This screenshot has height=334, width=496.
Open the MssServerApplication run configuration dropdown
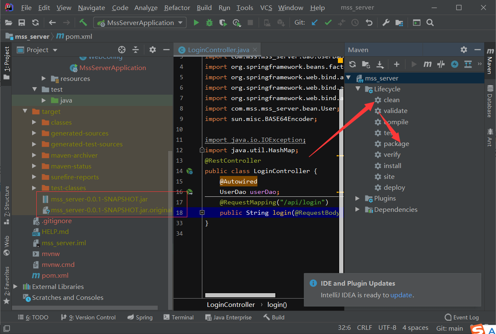point(139,23)
